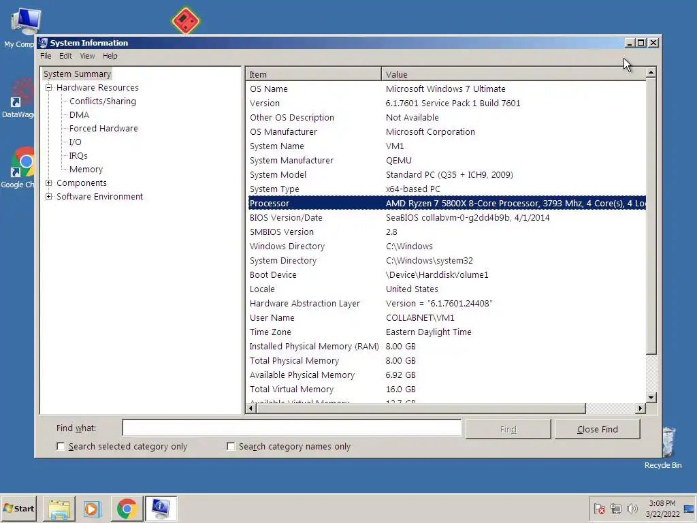This screenshot has height=523, width=697.
Task: Select the System Model row
Action: (x=447, y=175)
